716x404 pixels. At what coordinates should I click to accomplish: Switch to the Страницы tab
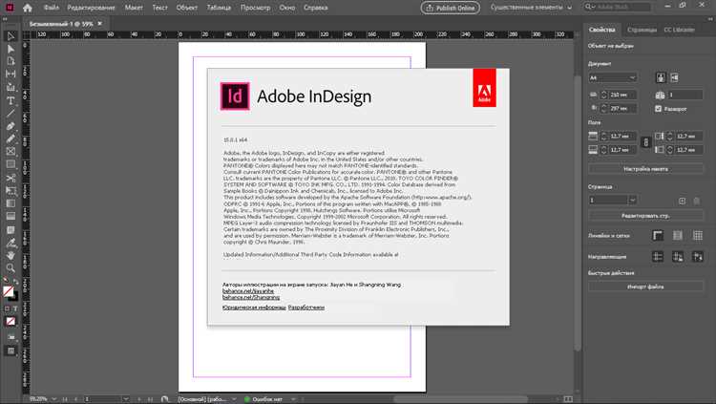[x=642, y=30]
